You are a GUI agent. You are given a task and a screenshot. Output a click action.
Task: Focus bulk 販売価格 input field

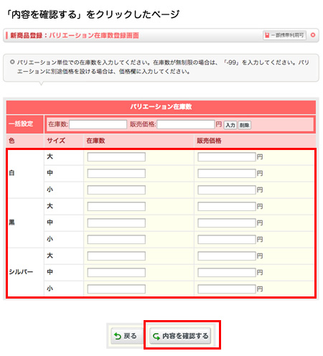tap(185, 124)
